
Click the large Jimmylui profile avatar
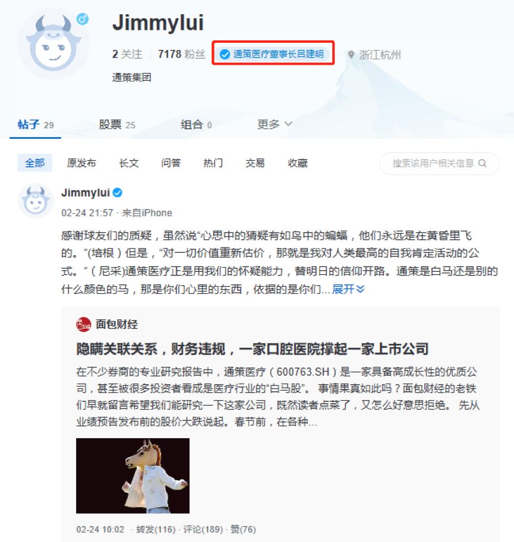53,43
